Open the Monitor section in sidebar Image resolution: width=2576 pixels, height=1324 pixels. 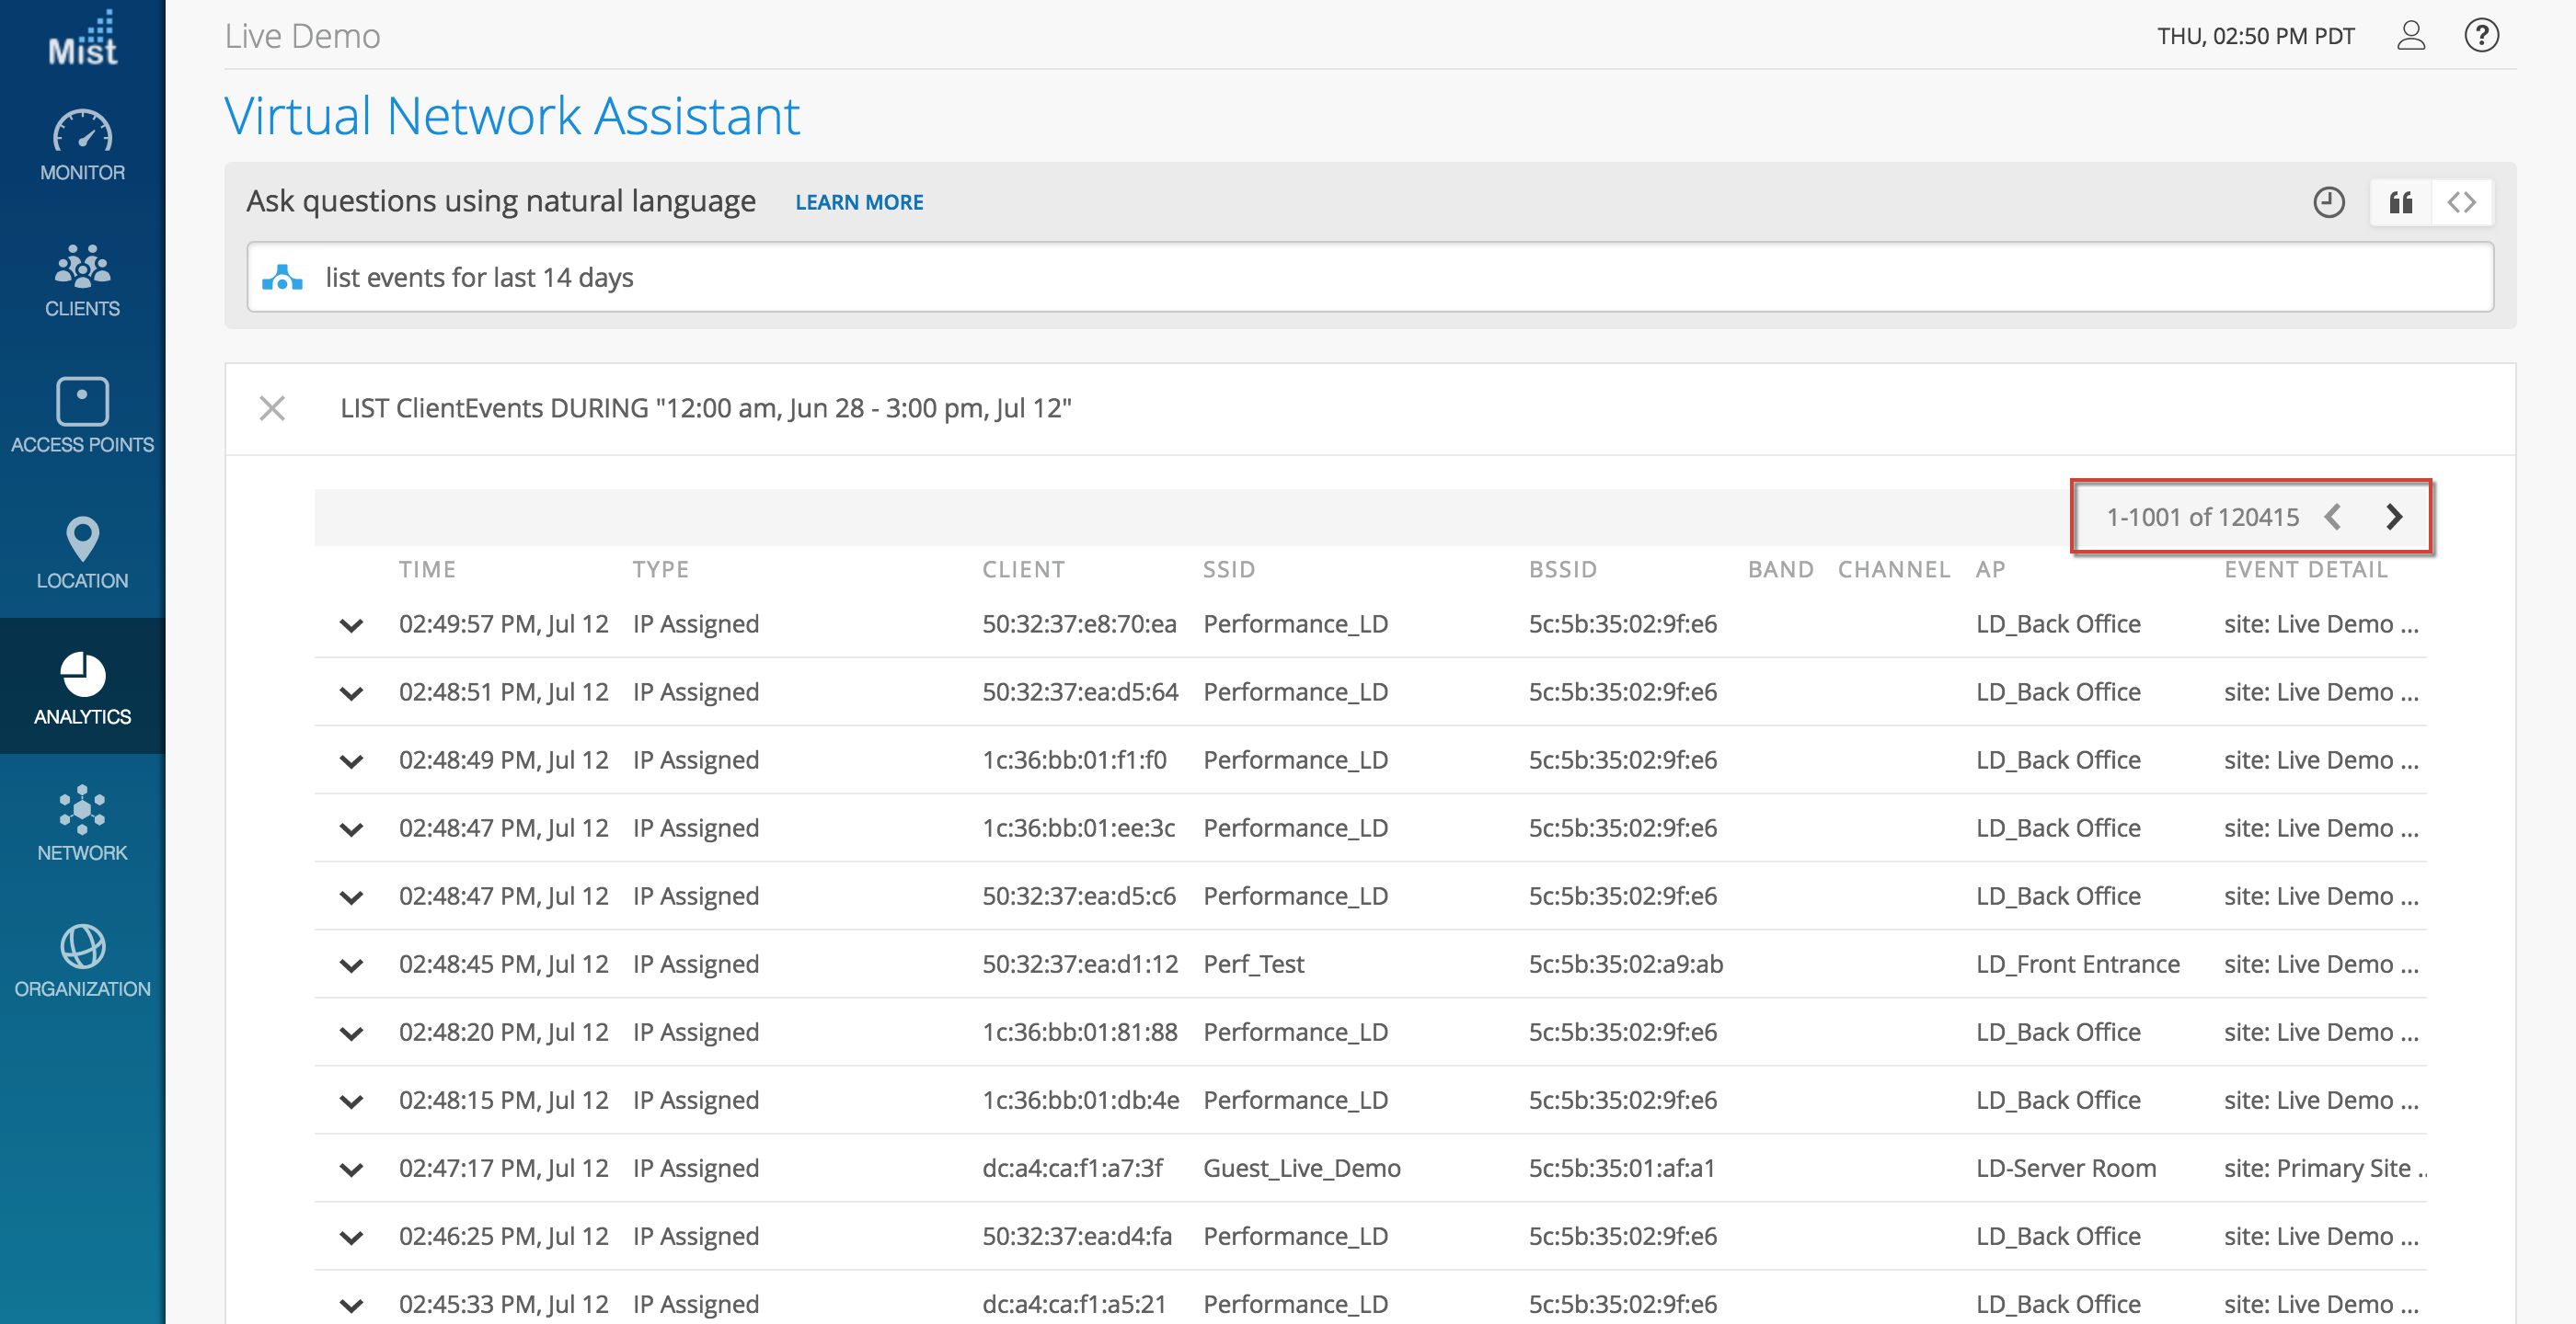82,143
